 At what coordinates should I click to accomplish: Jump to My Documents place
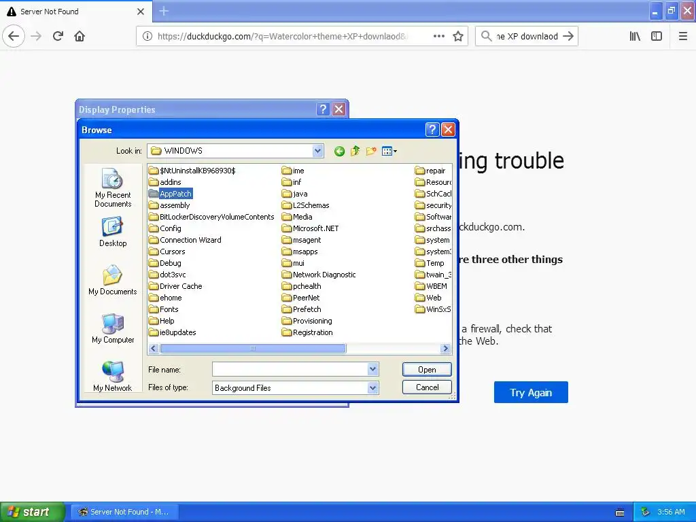[x=113, y=280]
